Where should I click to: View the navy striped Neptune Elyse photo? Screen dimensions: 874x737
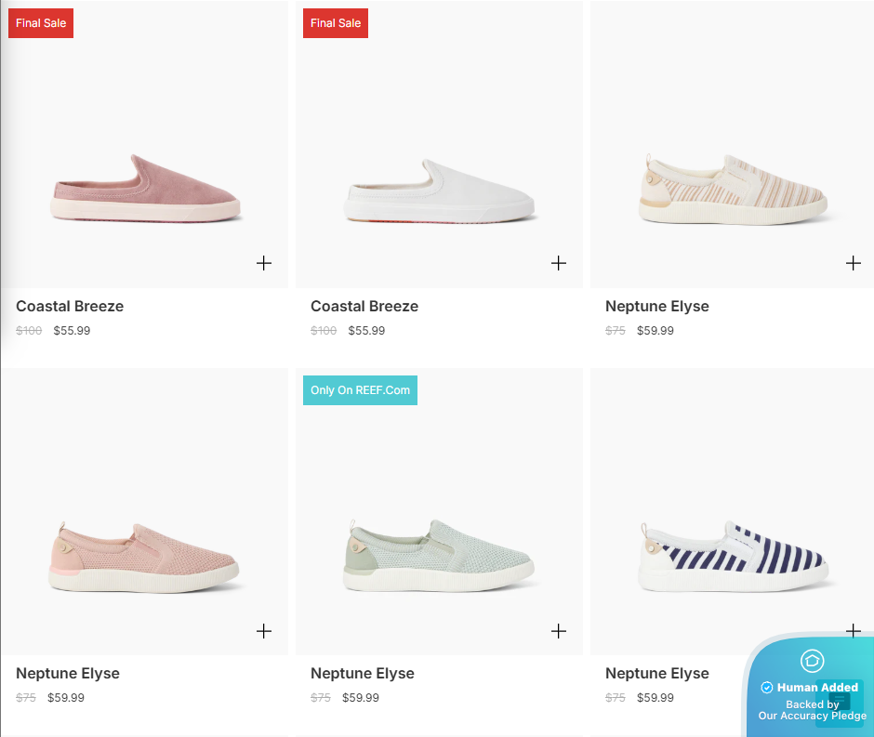click(x=735, y=556)
